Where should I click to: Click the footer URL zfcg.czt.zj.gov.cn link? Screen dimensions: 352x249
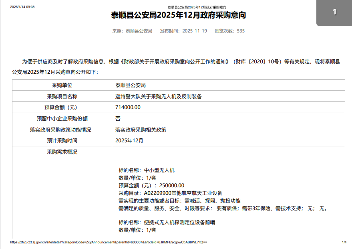tap(108, 243)
